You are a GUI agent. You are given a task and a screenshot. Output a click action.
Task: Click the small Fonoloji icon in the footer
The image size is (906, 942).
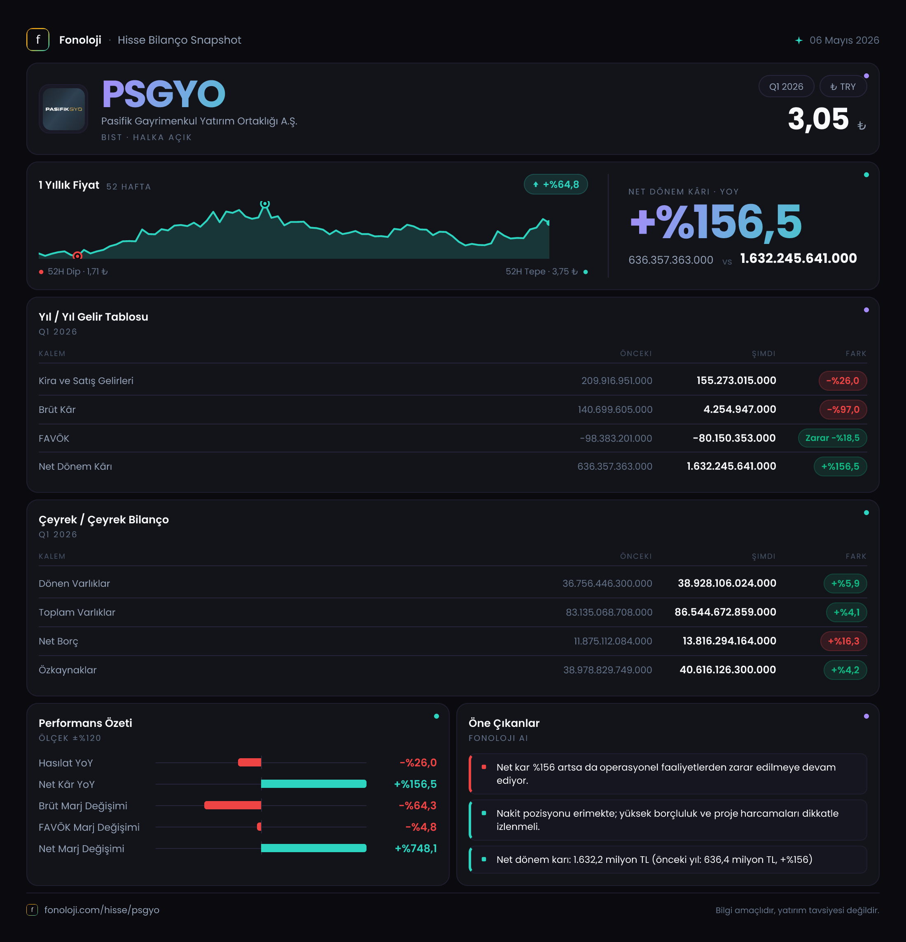[x=32, y=909]
